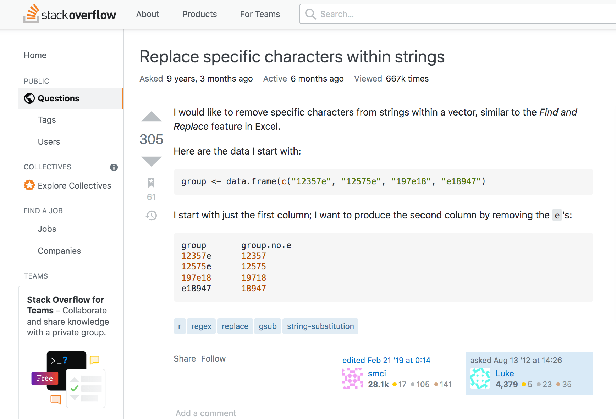
Task: Switch to the Tags section
Action: click(46, 120)
